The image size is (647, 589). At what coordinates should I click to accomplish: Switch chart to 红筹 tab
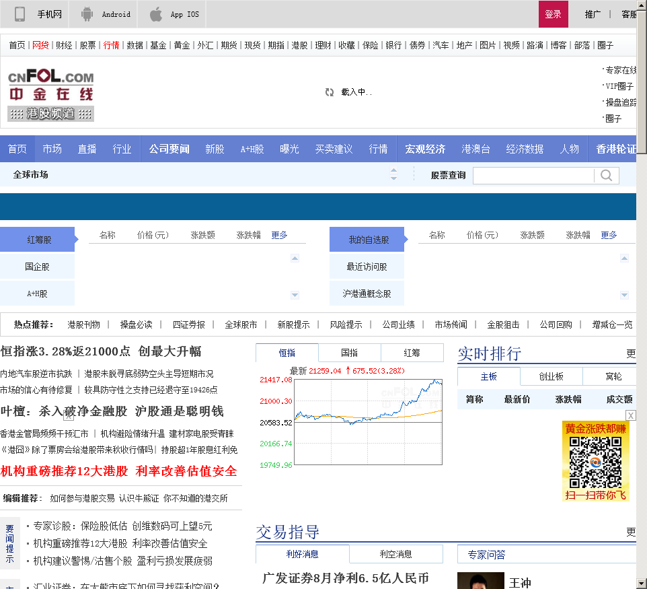(412, 353)
